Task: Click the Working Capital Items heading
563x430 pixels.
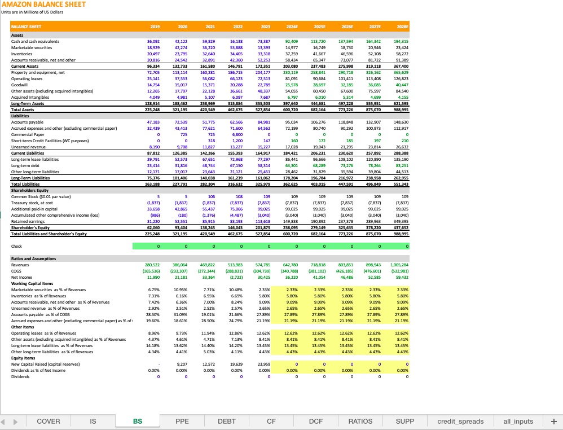Action: [32, 283]
